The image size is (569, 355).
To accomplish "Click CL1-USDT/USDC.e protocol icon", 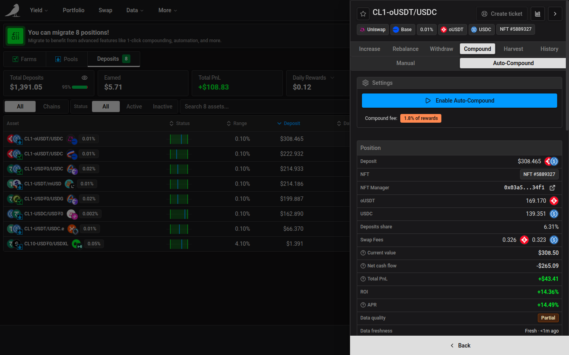I will [x=72, y=229].
